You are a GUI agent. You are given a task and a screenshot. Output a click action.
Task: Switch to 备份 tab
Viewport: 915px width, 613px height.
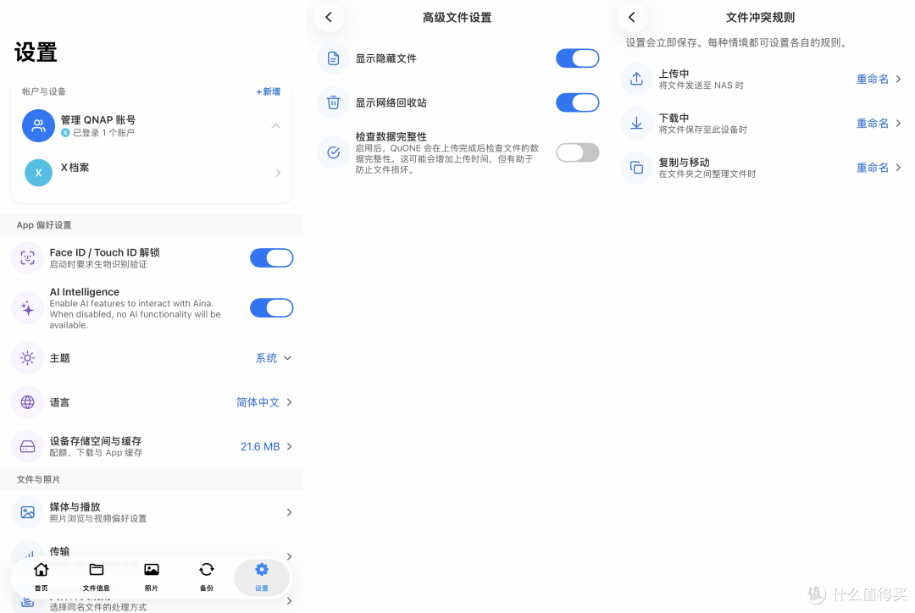point(207,577)
